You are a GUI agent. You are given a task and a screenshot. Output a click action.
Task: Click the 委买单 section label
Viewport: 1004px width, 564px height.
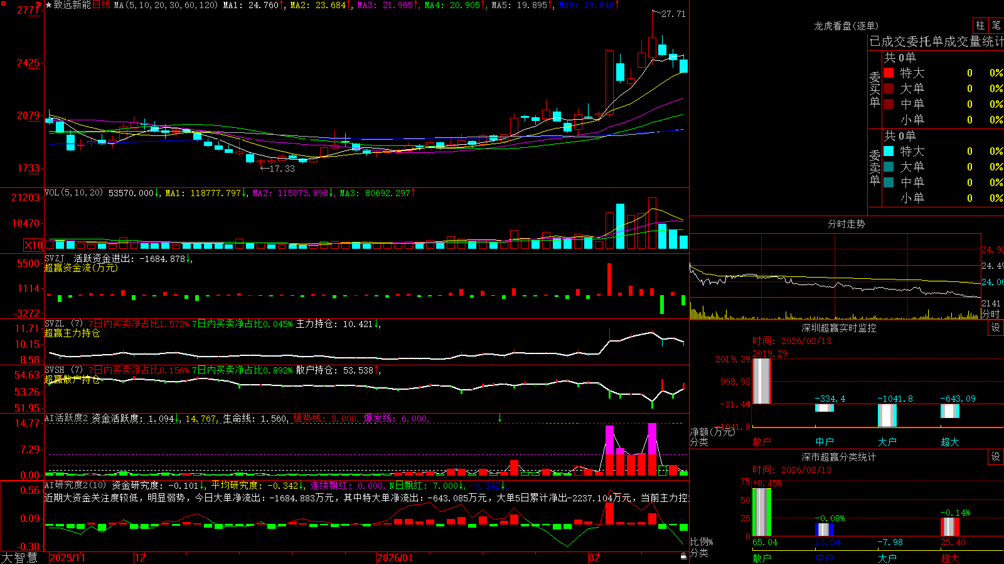(875, 89)
